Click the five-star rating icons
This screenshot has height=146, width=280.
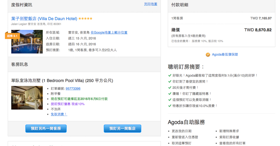point(85,18)
